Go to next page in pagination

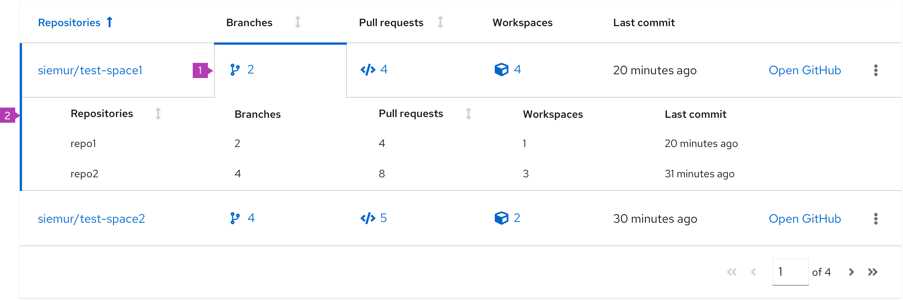851,272
